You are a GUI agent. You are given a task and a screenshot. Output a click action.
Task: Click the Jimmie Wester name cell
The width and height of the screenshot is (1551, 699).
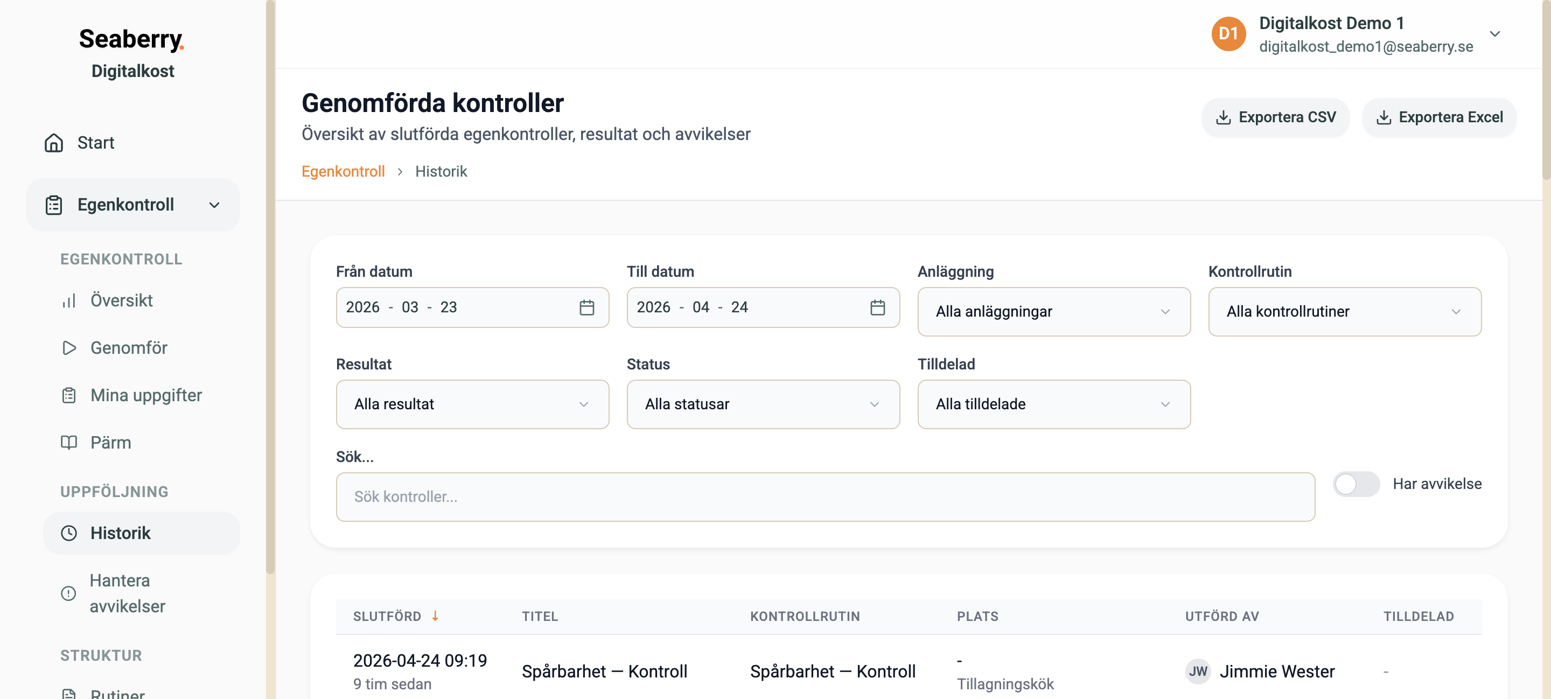click(x=1276, y=672)
